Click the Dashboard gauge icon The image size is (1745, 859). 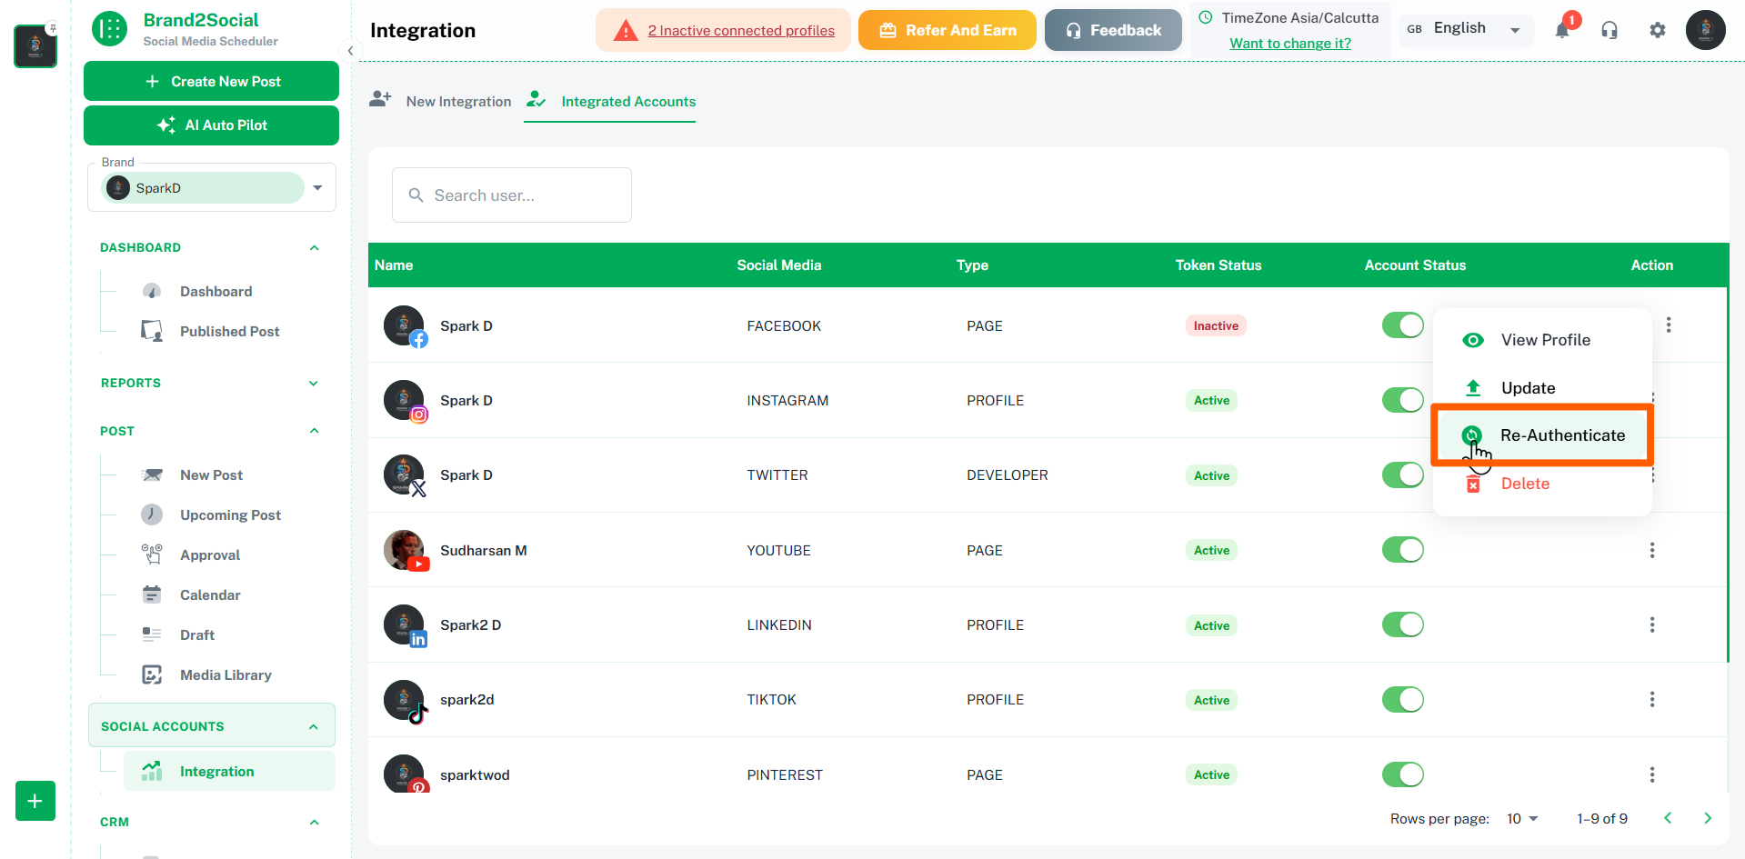tap(152, 292)
